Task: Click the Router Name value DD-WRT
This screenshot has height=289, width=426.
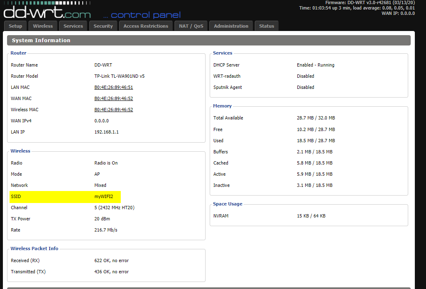Action: (103, 65)
